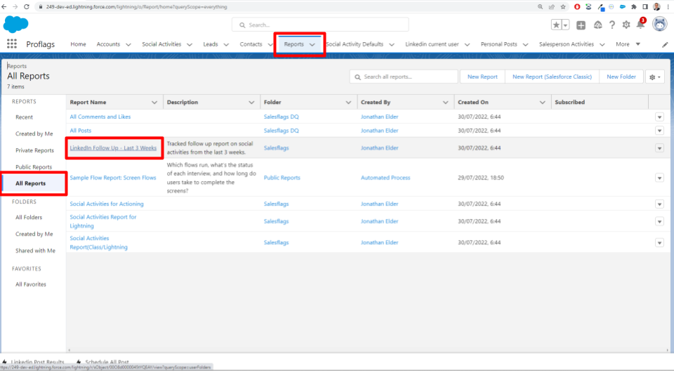Open the user profile avatar
This screenshot has height=379, width=674.
tap(659, 24)
